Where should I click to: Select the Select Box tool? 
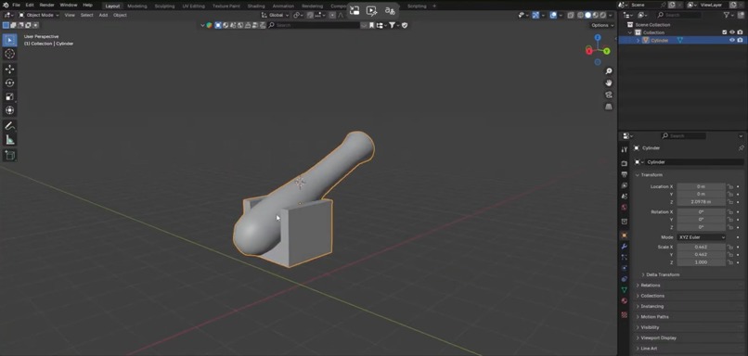[x=9, y=40]
